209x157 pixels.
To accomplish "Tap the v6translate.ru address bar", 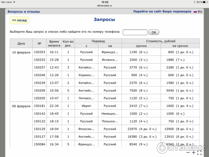I will click(104, 6).
